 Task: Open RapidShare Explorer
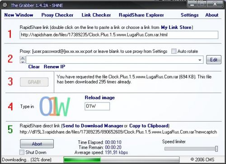[141, 15]
